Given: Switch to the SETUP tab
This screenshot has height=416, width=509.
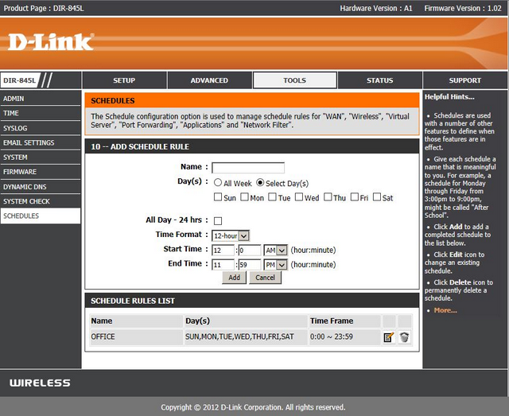Looking at the screenshot, I should click(x=124, y=80).
